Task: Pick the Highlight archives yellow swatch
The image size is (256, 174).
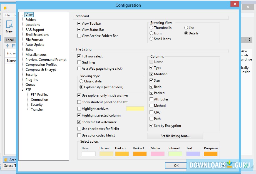Action: pos(135,109)
